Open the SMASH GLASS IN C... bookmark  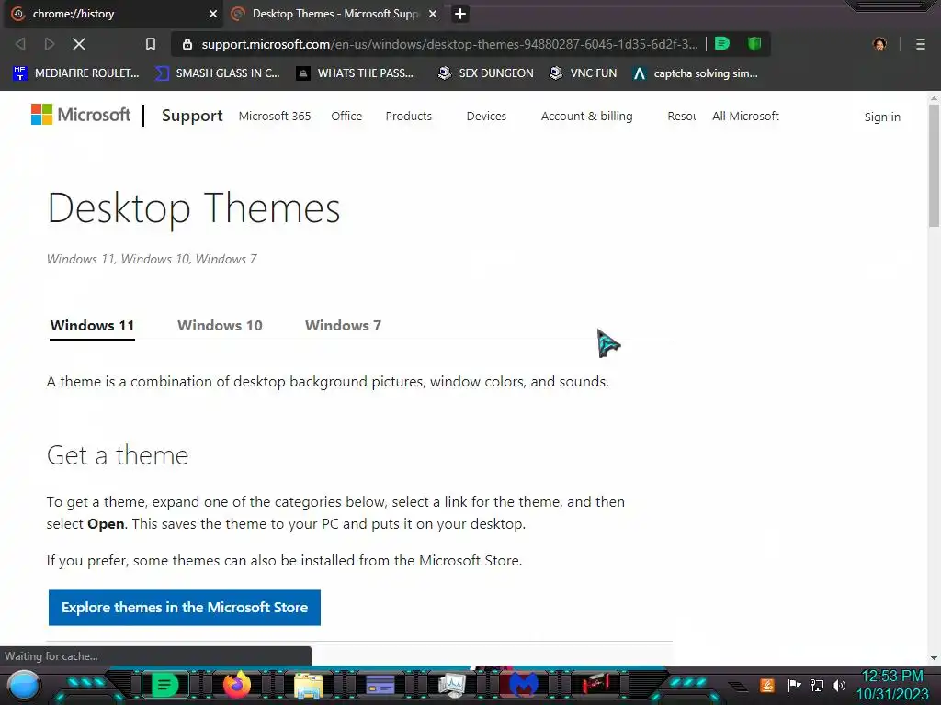point(217,73)
